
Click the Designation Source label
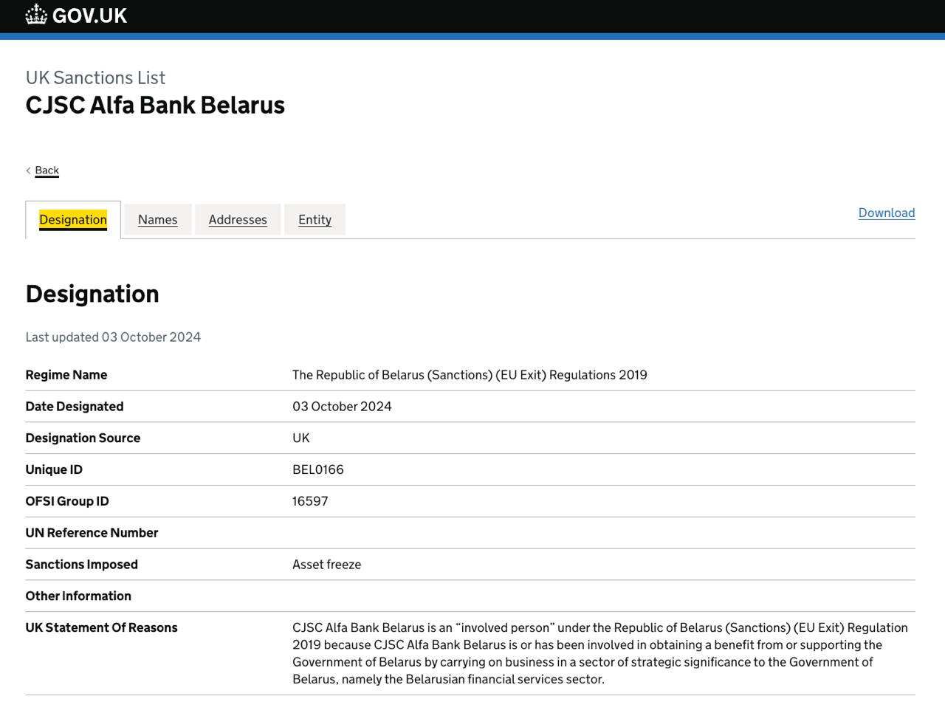click(83, 438)
